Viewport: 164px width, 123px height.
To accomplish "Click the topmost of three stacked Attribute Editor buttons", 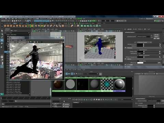I will click(156, 35).
